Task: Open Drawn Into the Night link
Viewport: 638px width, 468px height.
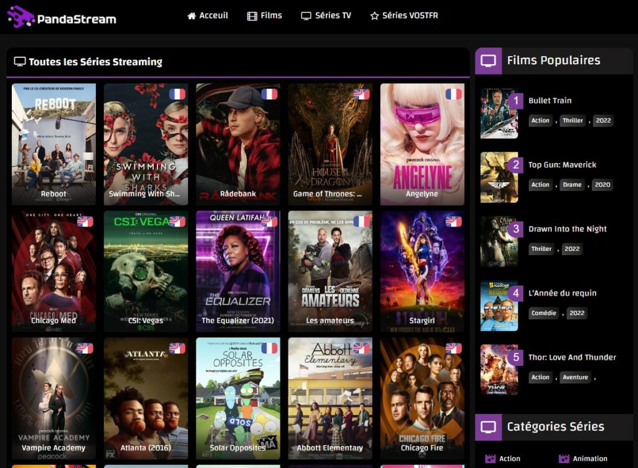Action: [567, 229]
